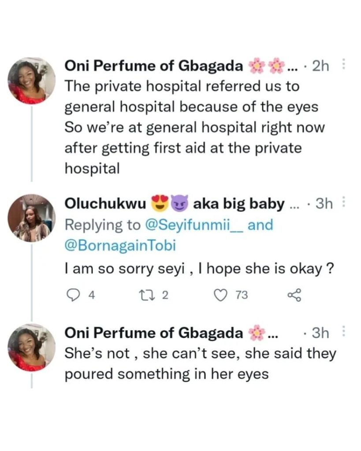Screen dimensions: 361x451
Task: Open the 2h timestamp on top tweet
Action: pyautogui.click(x=320, y=66)
